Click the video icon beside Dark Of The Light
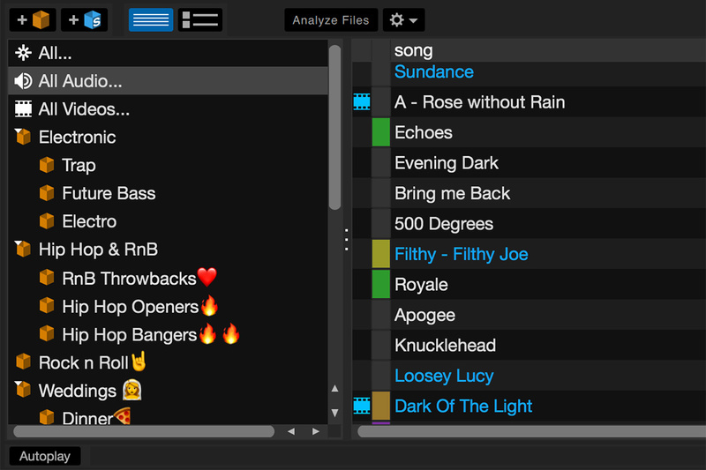Image resolution: width=706 pixels, height=470 pixels. pos(361,407)
